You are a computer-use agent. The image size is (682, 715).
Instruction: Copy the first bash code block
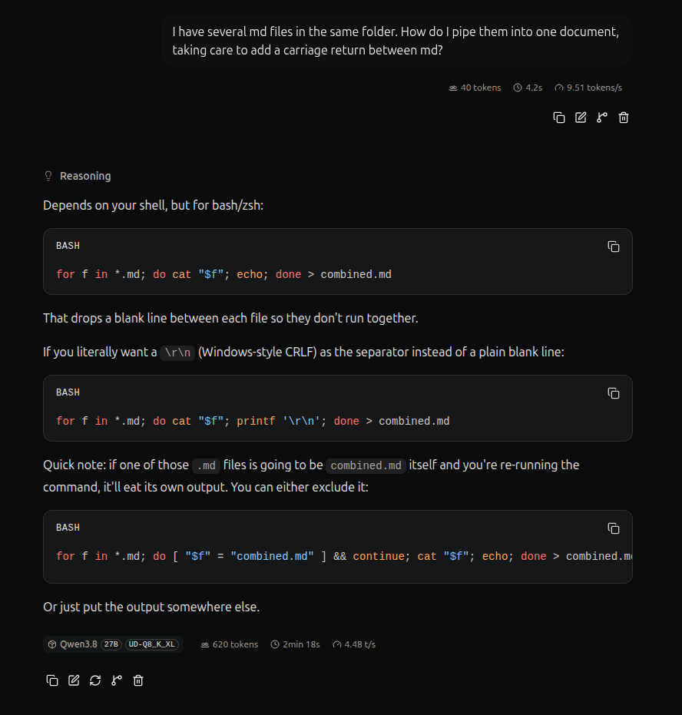(614, 247)
